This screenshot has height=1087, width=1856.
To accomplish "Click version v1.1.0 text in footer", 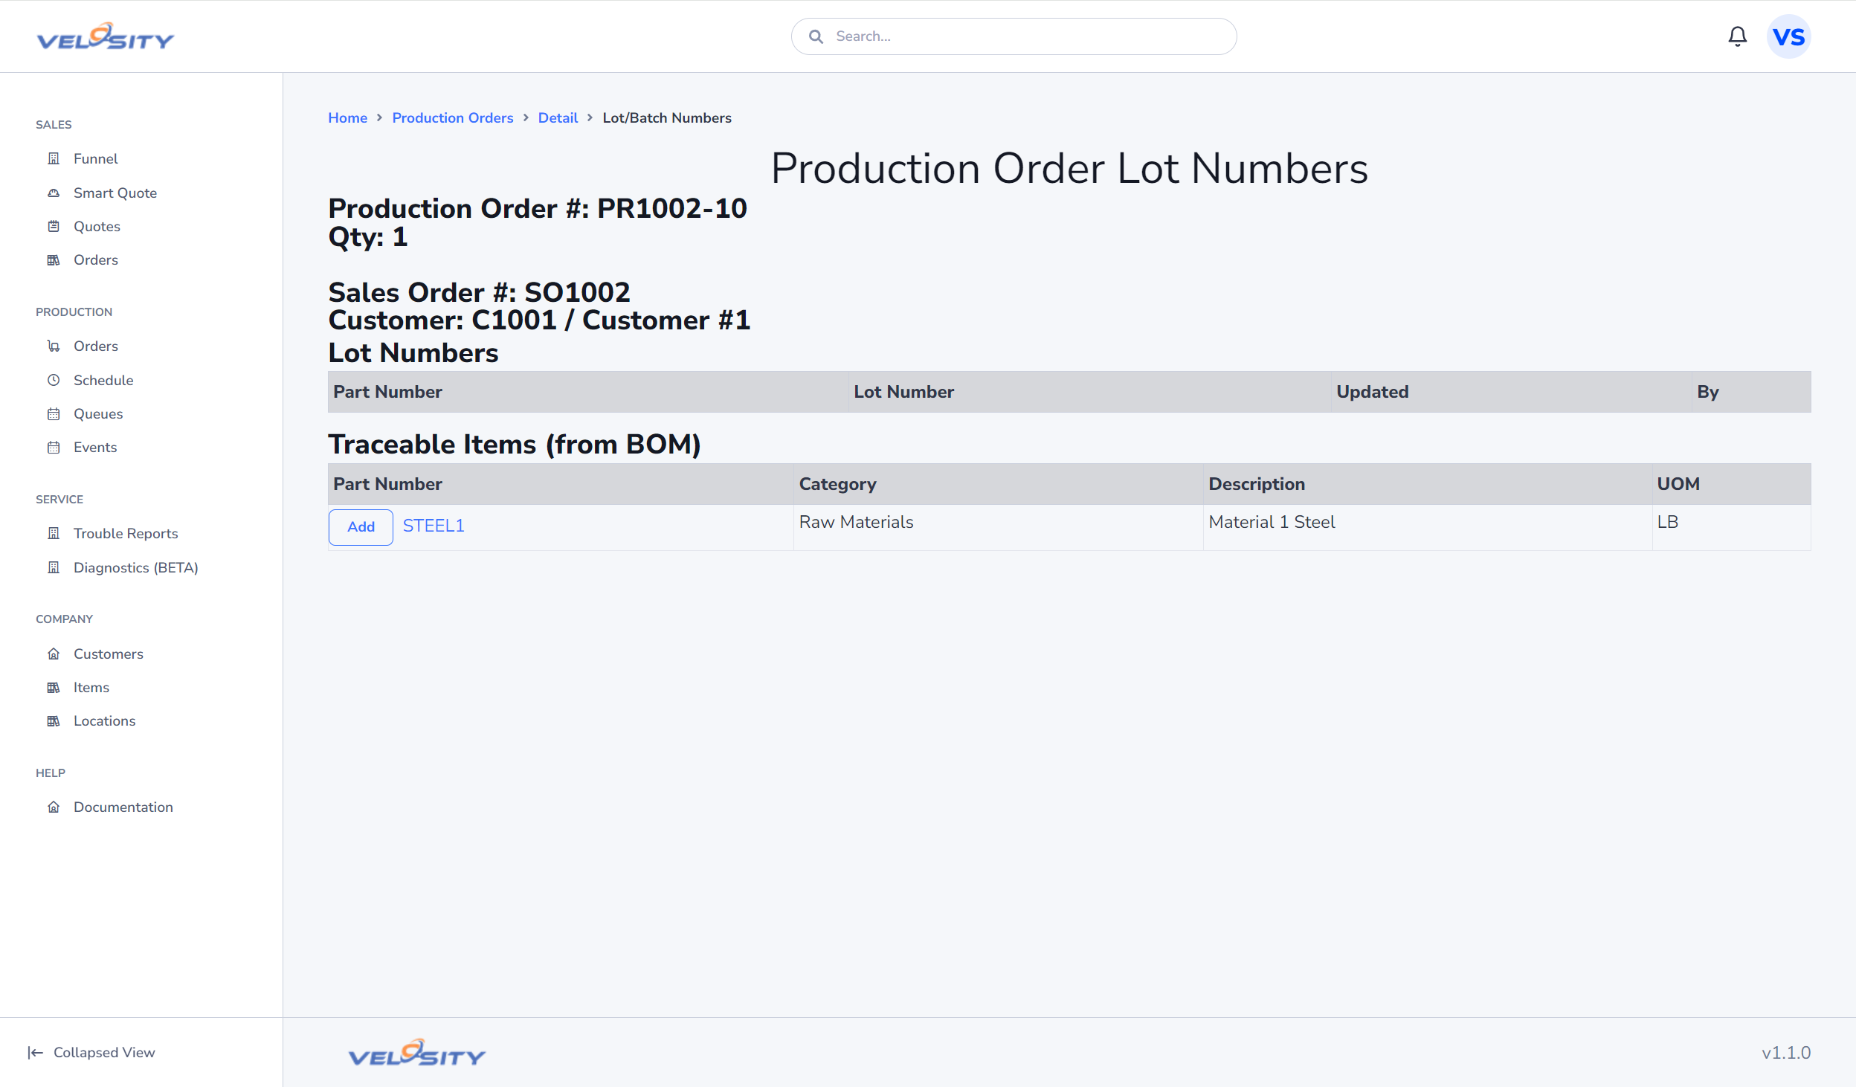I will (x=1785, y=1053).
